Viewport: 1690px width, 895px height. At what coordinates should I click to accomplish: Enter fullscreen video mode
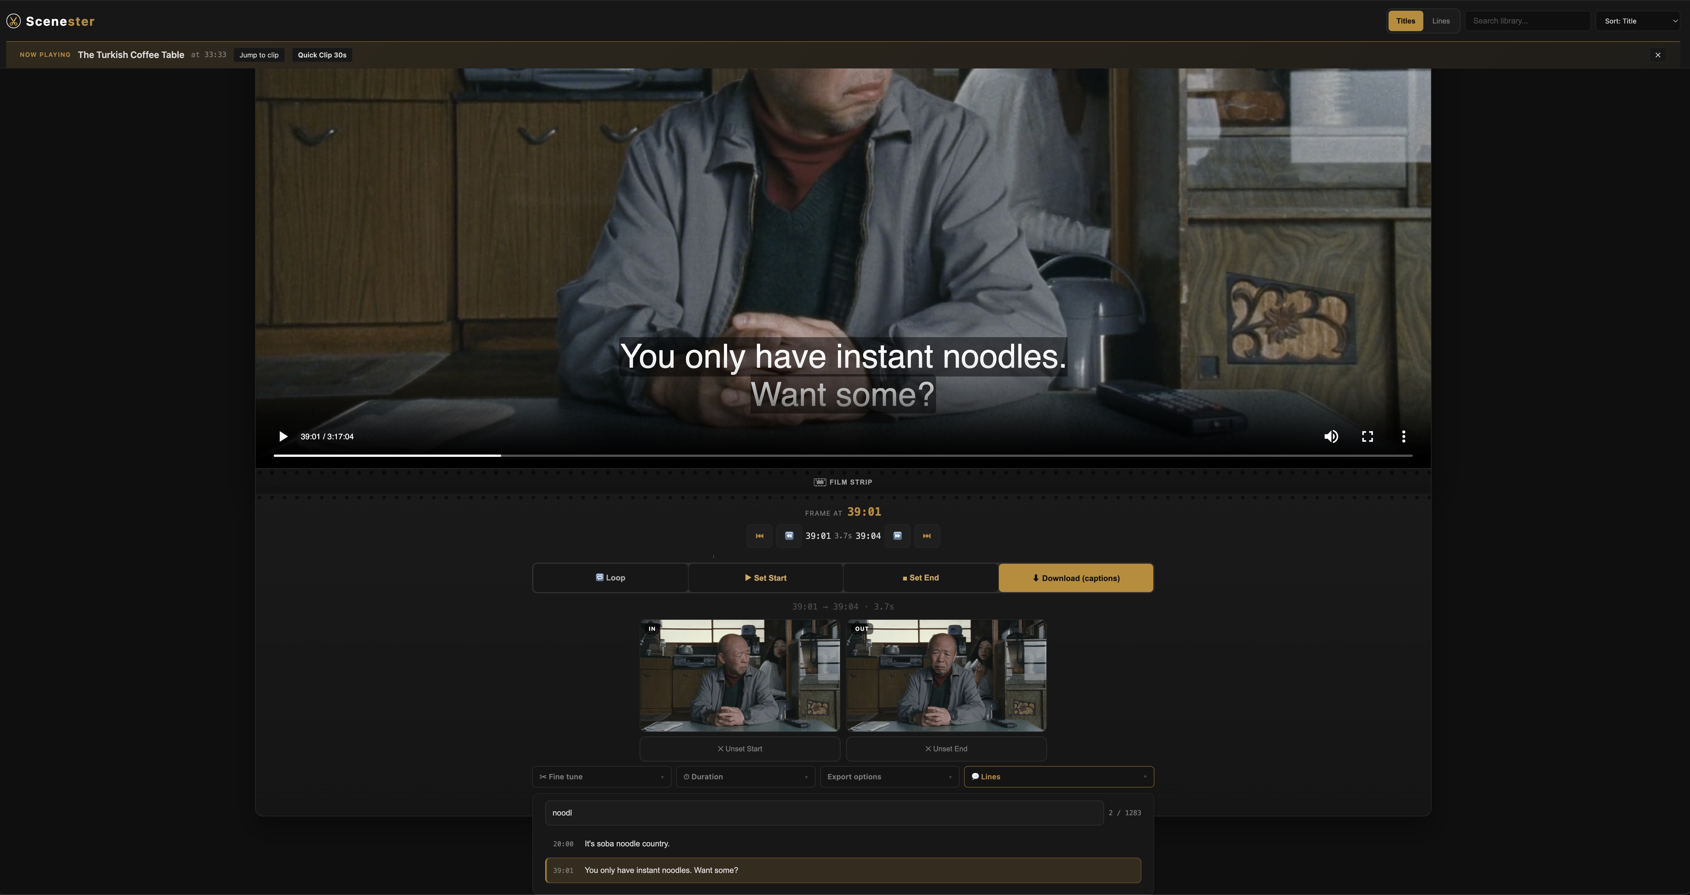click(x=1367, y=436)
